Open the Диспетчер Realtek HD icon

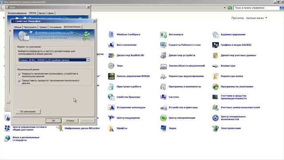point(111,55)
